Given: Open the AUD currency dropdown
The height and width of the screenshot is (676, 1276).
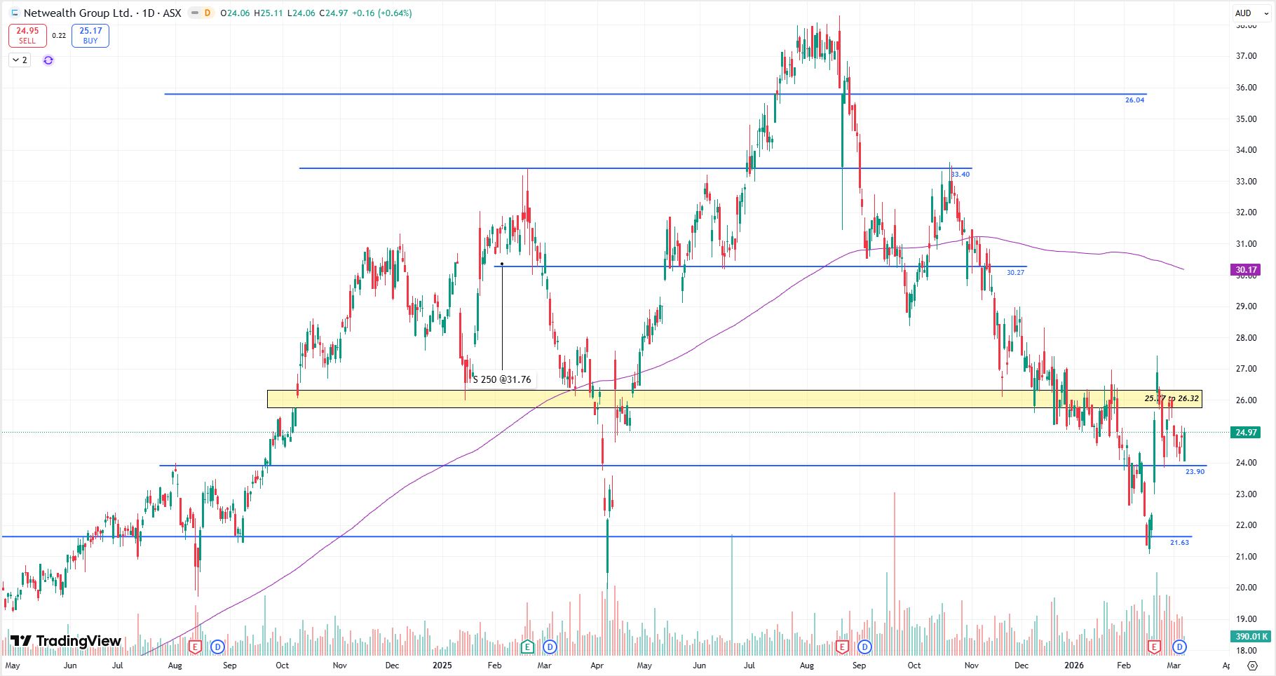Looking at the screenshot, I should [x=1251, y=13].
